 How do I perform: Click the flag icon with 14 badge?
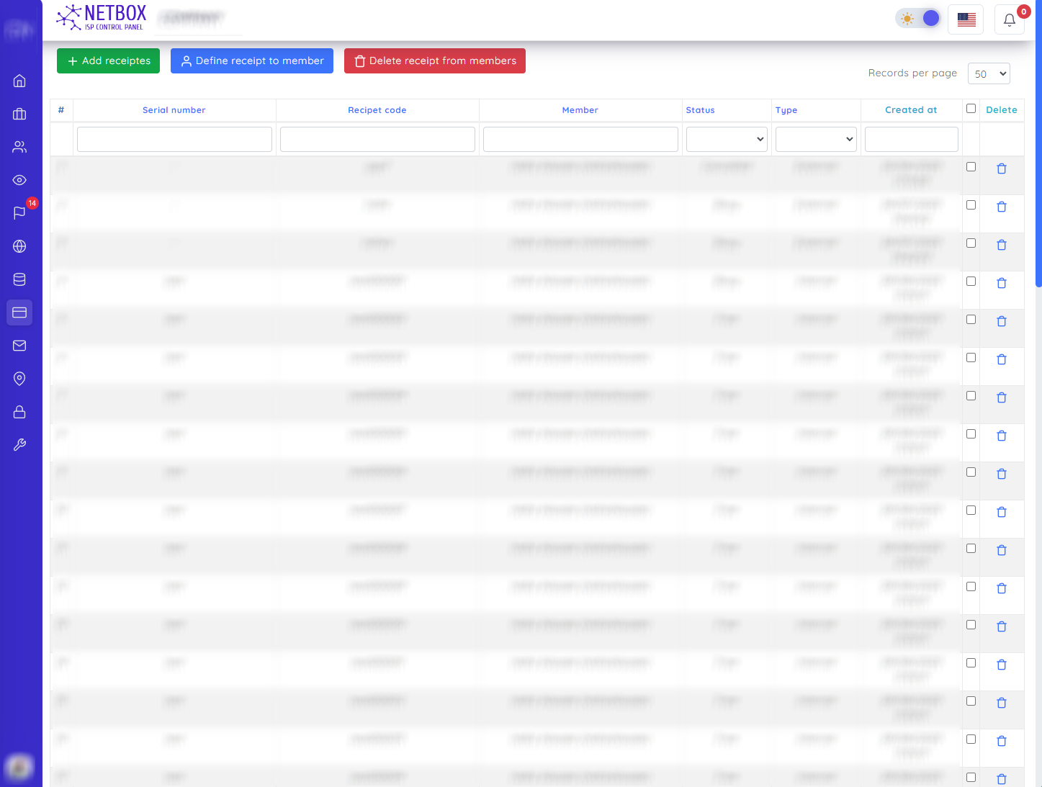tap(19, 213)
